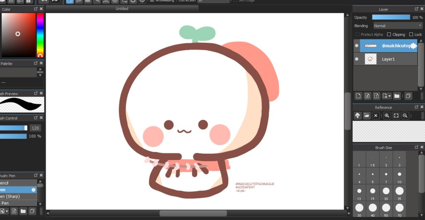Pick a shade in the color square
Screen dimensions: 425x220
pyautogui.click(x=18, y=35)
